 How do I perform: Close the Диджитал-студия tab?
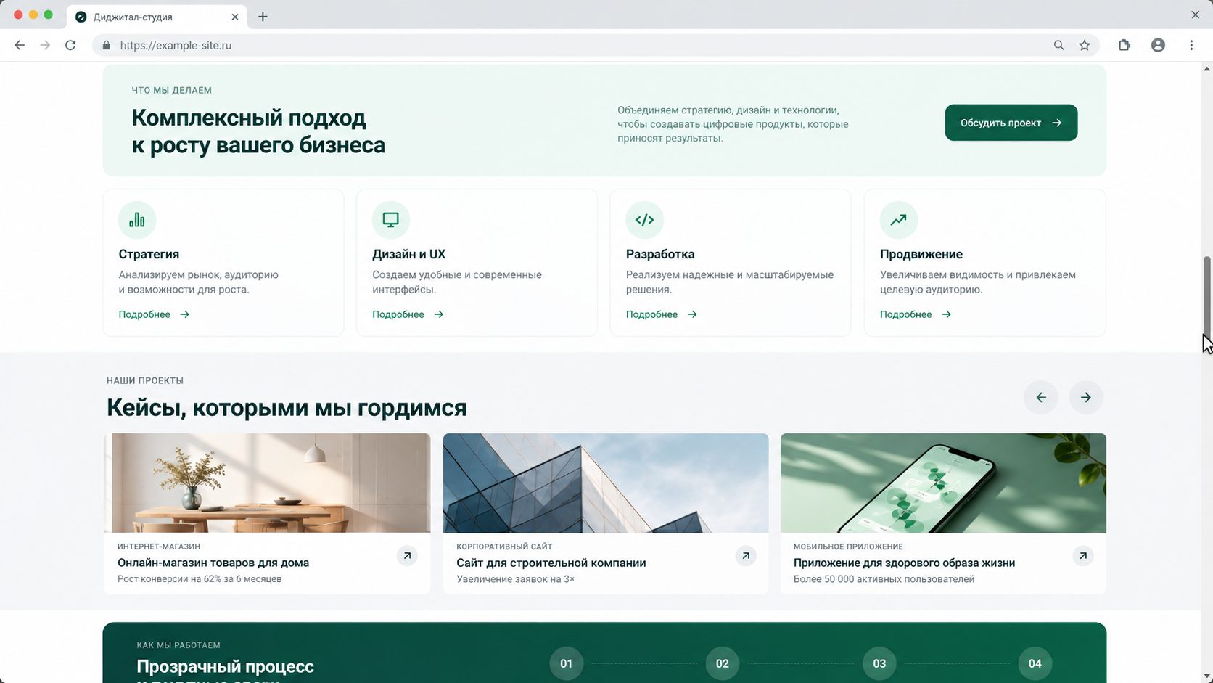coord(235,17)
